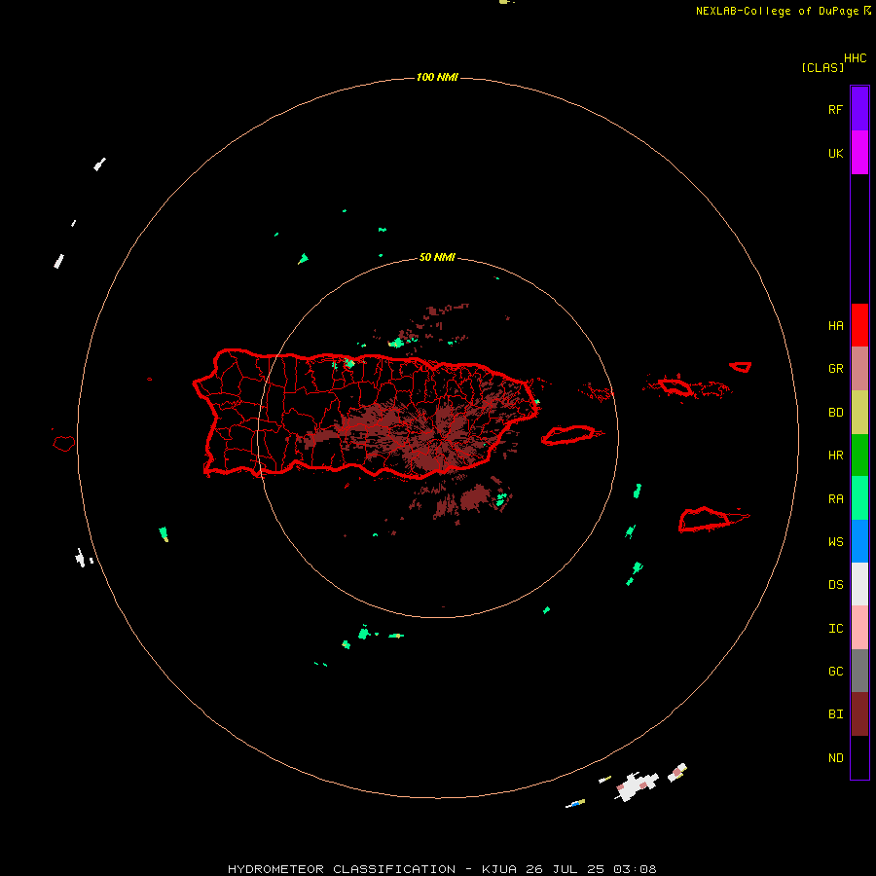
Task: Click the dark green HR legend swatch
Action: point(859,456)
